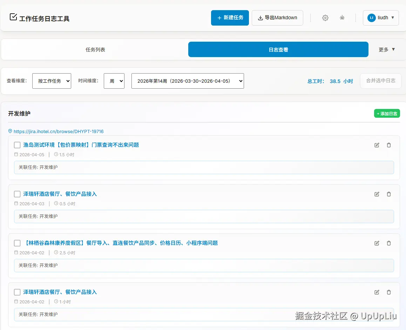
Task: Open the 1小时 泽瑞轩酒店餐厅 log title
Action: (60, 292)
